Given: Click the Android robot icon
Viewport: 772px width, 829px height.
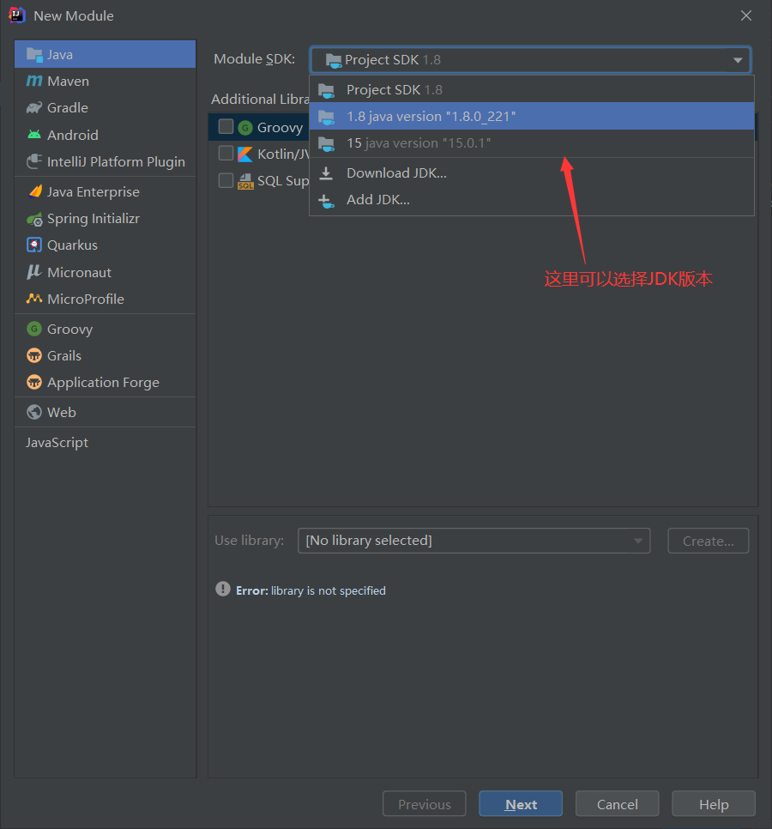Looking at the screenshot, I should [x=34, y=135].
